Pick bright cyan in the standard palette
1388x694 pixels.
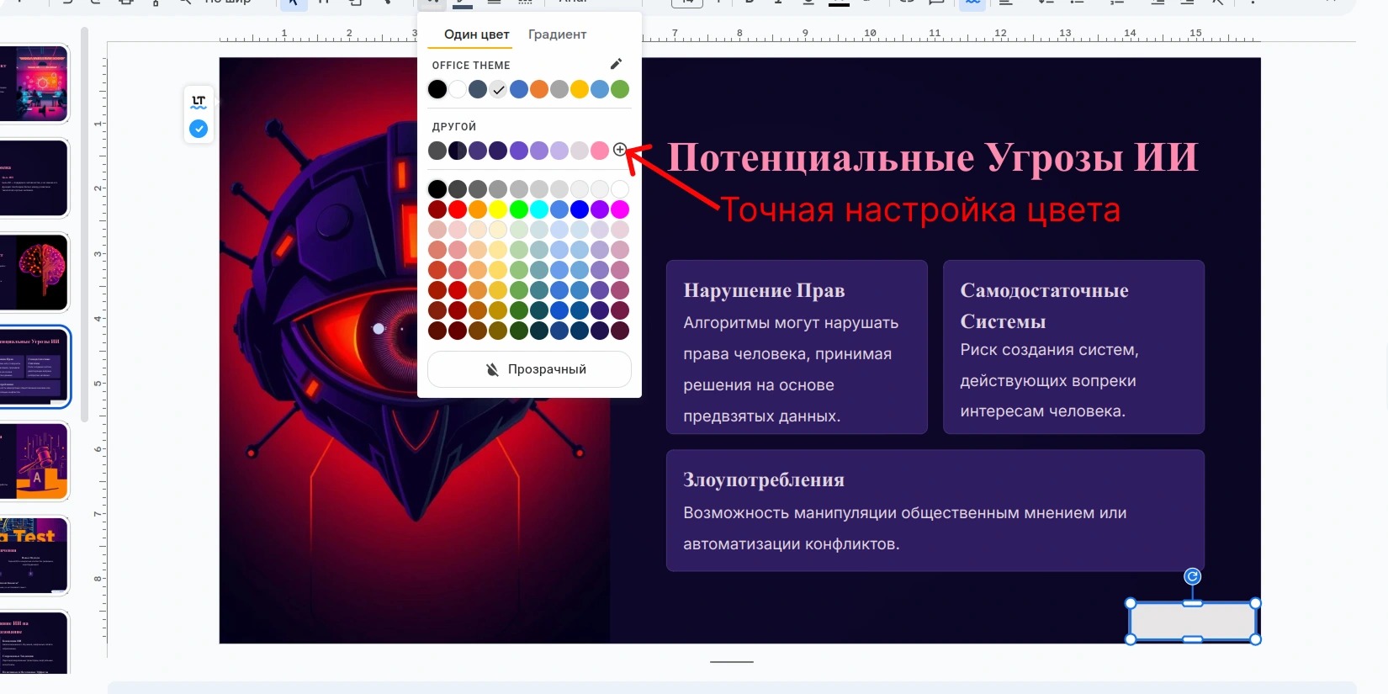point(539,209)
